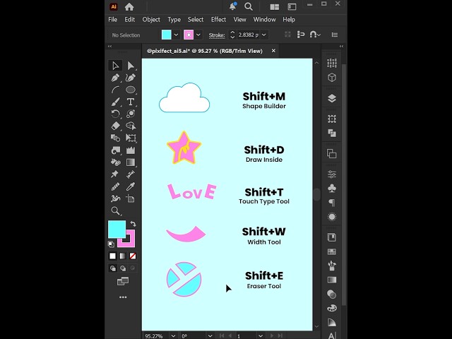
Task: Open the fill color dropdown in control bar
Action: click(176, 35)
